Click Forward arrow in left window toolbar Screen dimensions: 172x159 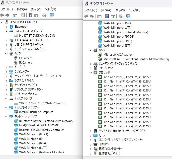7,15
